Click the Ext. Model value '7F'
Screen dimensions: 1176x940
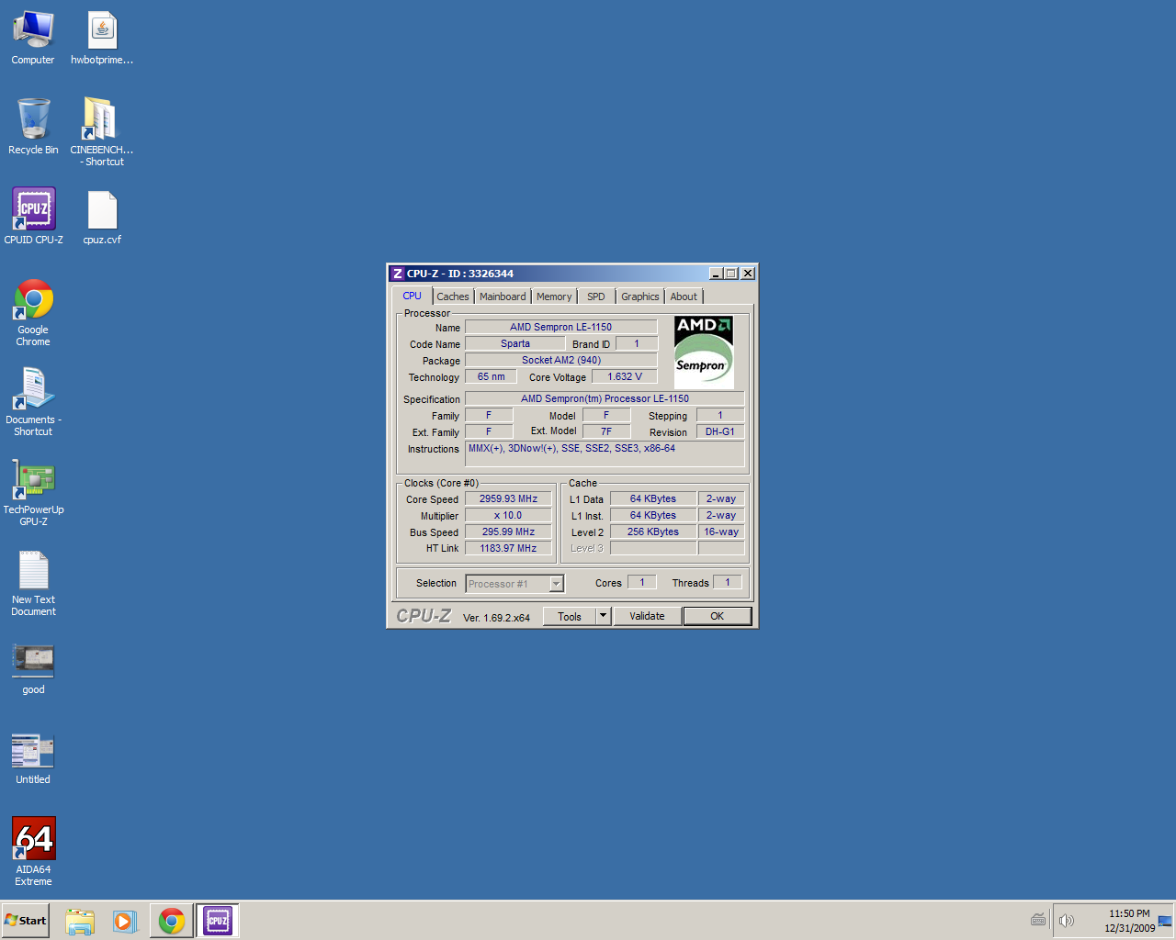pyautogui.click(x=606, y=431)
